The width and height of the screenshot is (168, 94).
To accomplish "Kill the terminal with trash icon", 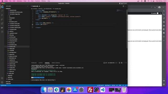I will coord(122,63).
